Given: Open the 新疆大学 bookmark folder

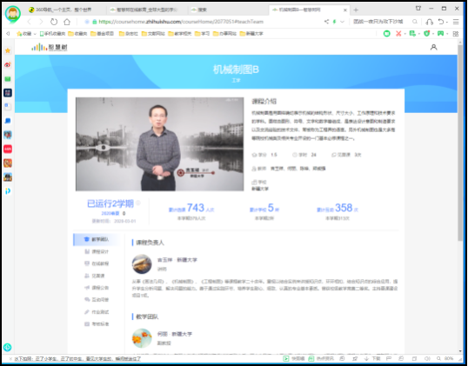Looking at the screenshot, I should 251,34.
